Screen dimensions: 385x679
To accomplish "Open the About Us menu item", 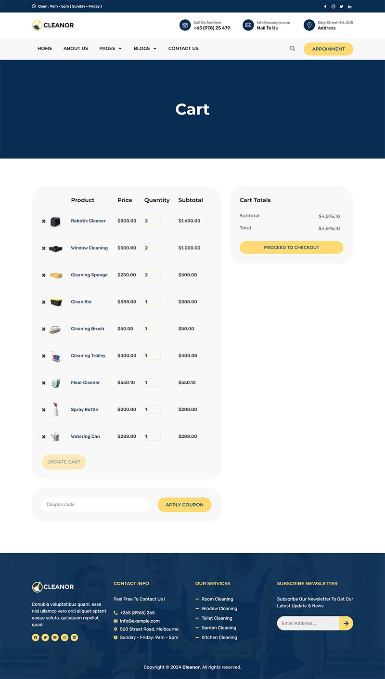I will pos(76,49).
